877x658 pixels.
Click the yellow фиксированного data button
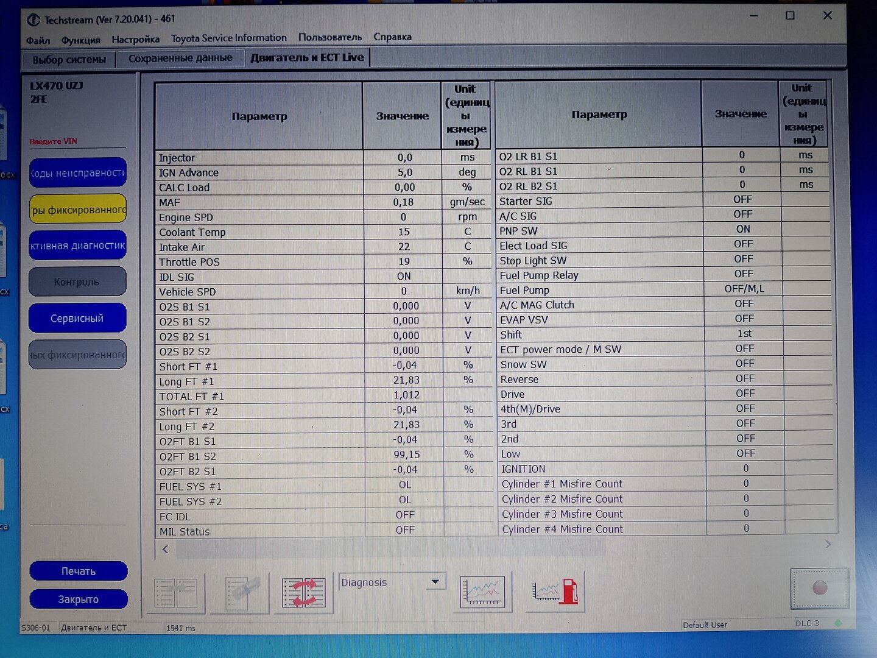coord(77,210)
